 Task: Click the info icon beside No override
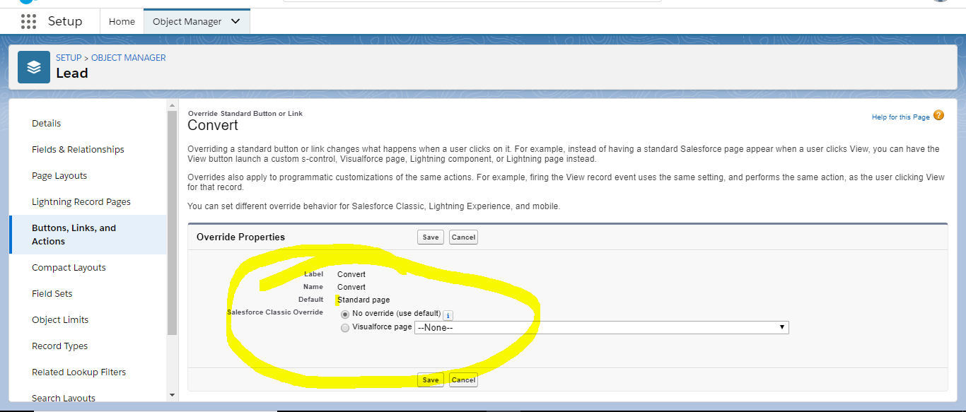point(448,315)
